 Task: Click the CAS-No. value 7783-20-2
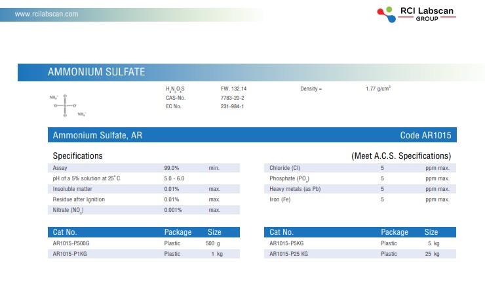click(x=232, y=97)
